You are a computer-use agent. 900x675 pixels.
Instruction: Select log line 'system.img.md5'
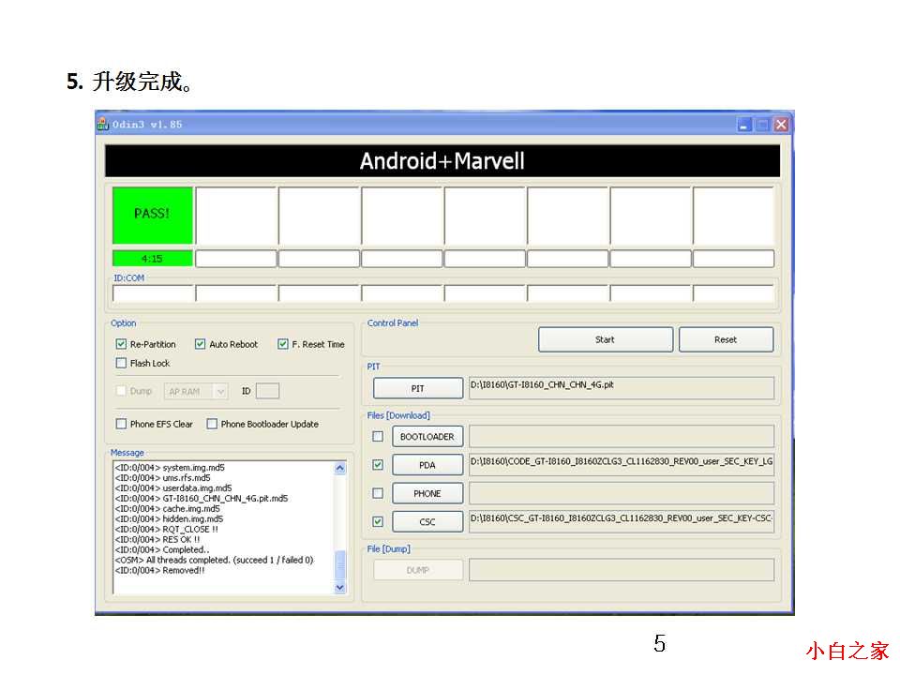[x=170, y=467]
